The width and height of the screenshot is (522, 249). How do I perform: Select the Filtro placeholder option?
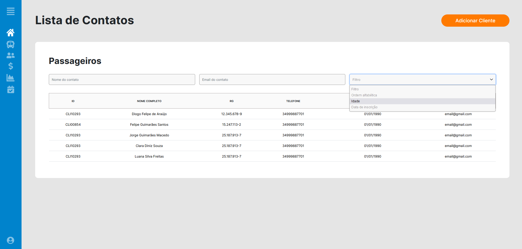[x=422, y=89]
